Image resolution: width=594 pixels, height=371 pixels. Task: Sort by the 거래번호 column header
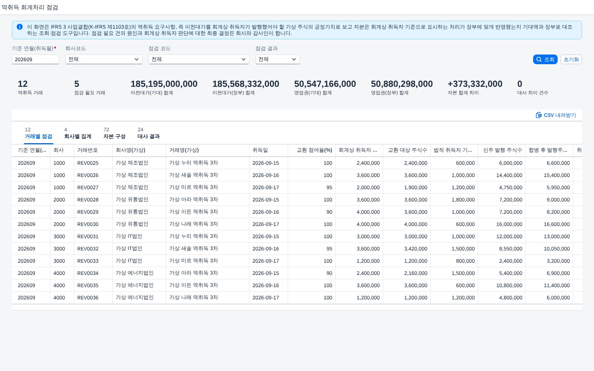coord(93,150)
